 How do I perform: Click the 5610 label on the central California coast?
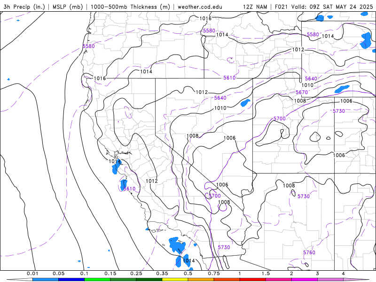[130, 189]
